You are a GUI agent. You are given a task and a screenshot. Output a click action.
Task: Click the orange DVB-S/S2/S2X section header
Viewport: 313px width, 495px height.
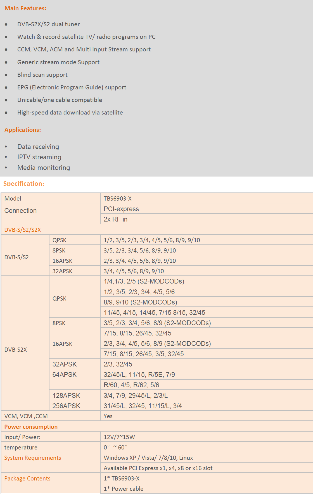pyautogui.click(x=23, y=230)
